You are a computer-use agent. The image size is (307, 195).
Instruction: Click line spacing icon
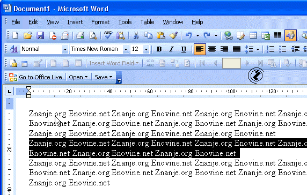click(249, 49)
